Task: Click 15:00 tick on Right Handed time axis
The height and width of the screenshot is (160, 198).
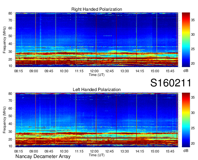Action: (155, 71)
